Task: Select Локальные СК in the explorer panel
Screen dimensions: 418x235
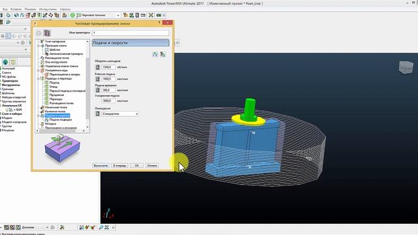Action: pyautogui.click(x=12, y=106)
